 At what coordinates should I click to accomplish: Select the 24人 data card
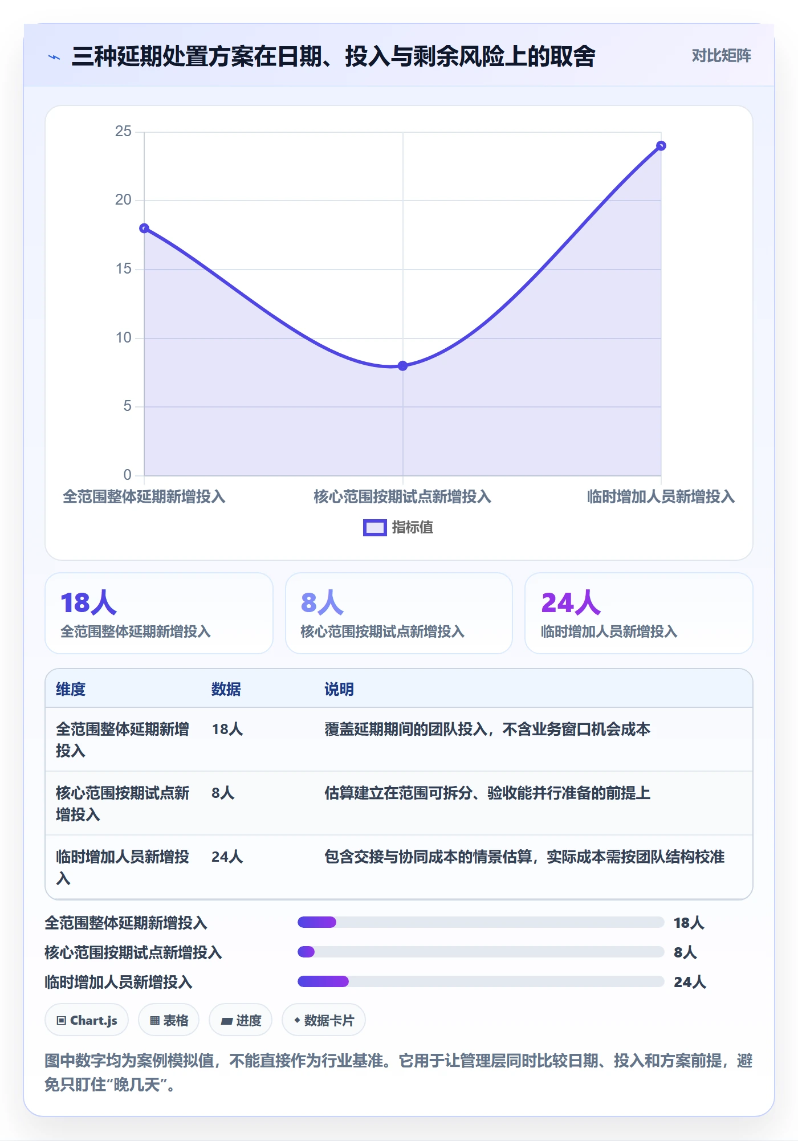click(639, 613)
